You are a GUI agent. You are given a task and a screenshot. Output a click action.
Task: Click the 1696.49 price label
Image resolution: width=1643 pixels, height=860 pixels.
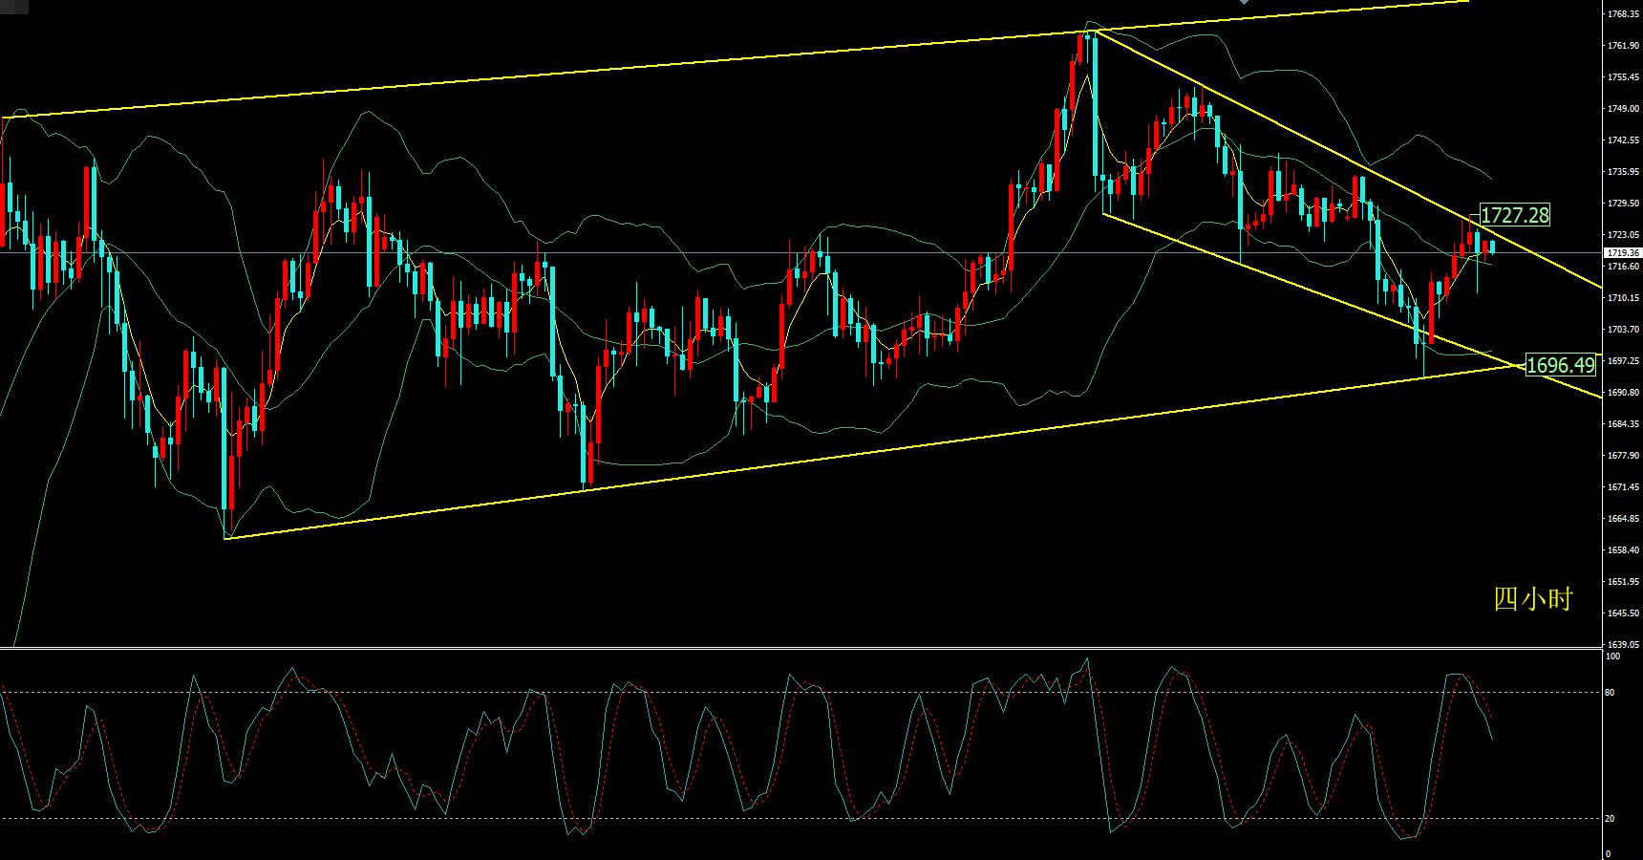point(1560,365)
